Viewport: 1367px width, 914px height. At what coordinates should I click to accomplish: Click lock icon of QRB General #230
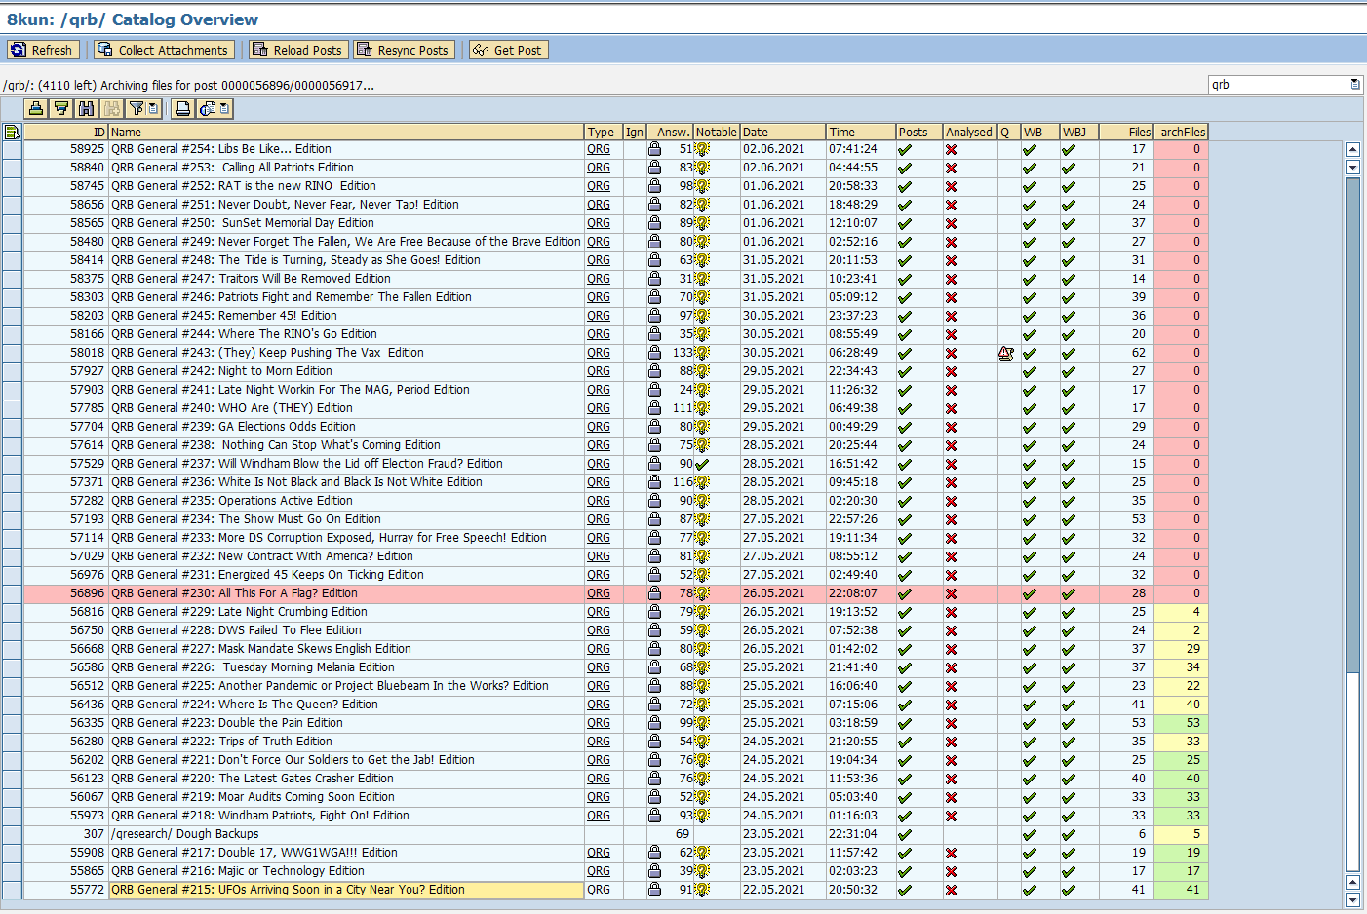[654, 593]
